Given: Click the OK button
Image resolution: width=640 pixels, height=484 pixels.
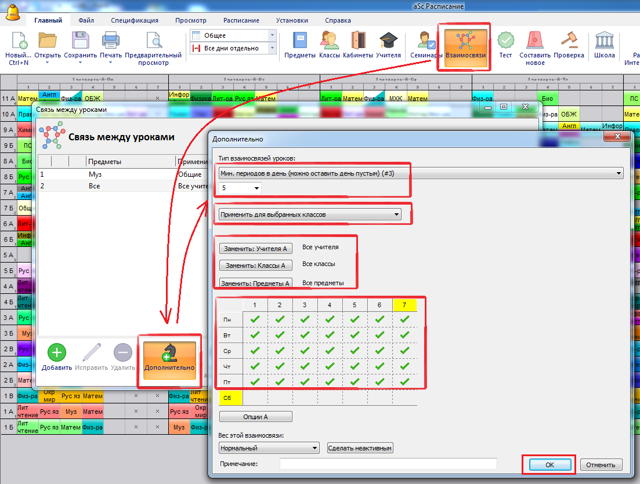Looking at the screenshot, I should click(549, 465).
